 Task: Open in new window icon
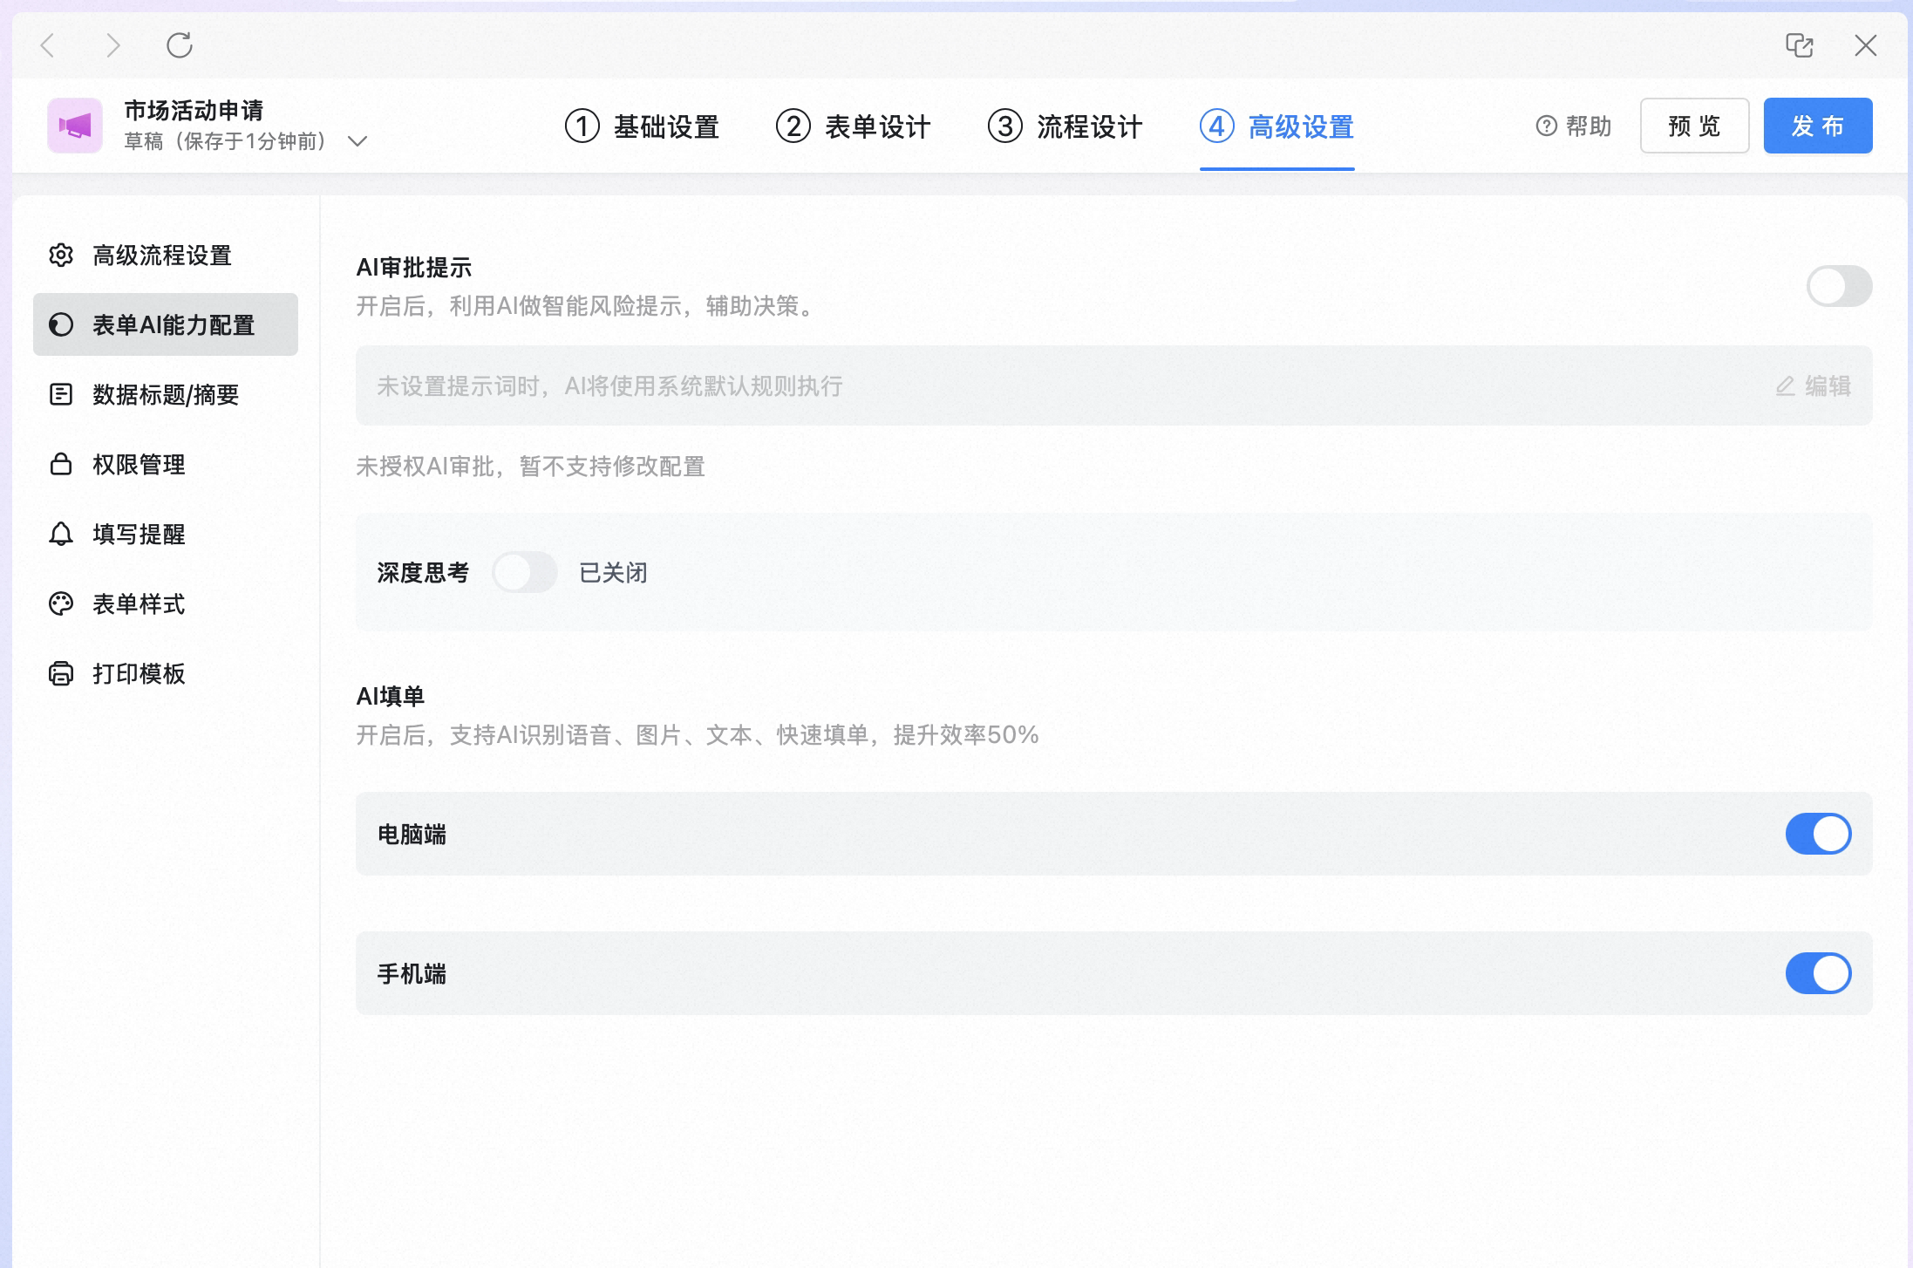[1800, 45]
